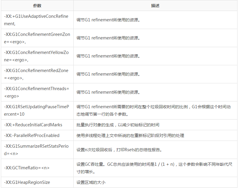Select the -XX:G1ConcRefinementThreads=<ergo> parameter cell
This screenshot has width=239, height=188.
[37, 92]
